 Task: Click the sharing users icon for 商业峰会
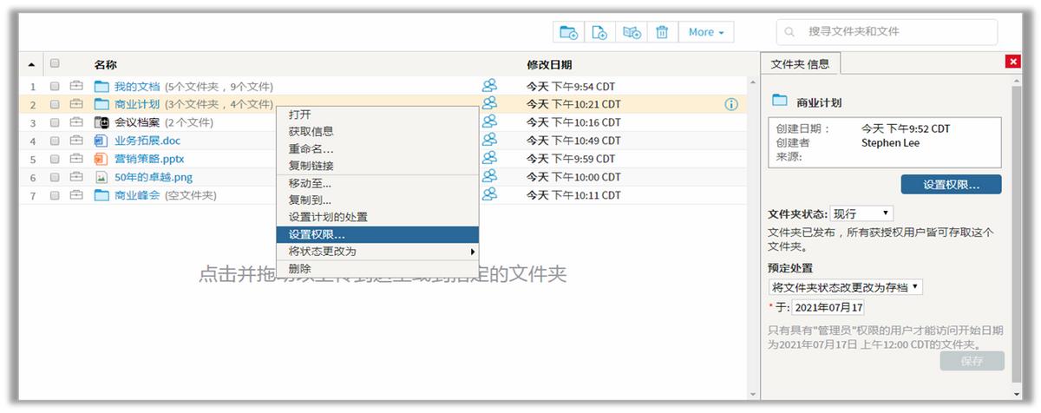point(489,194)
